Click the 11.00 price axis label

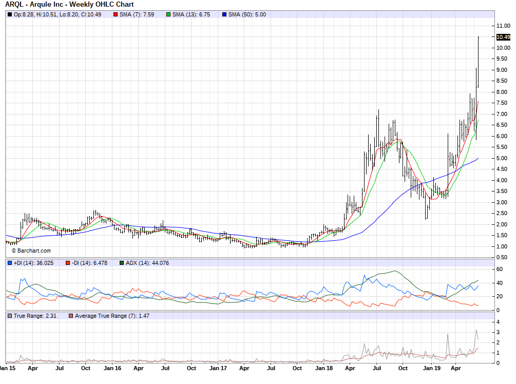[503, 26]
